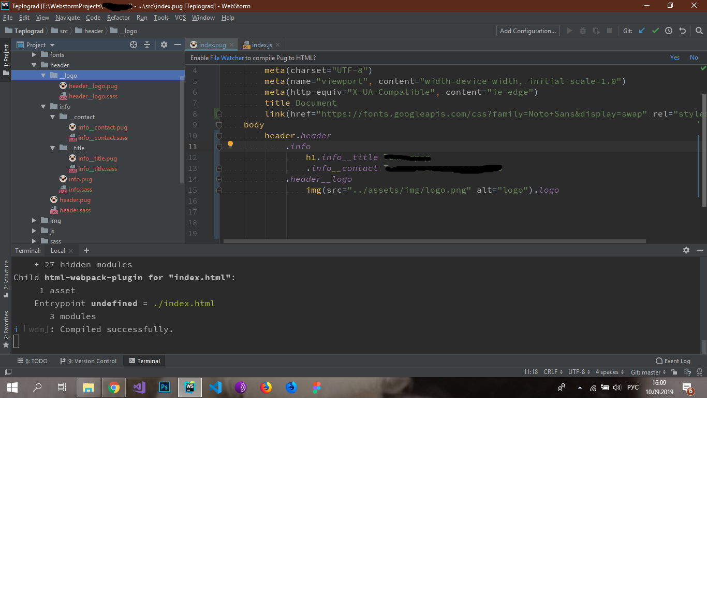Open the VCS menu

[180, 18]
